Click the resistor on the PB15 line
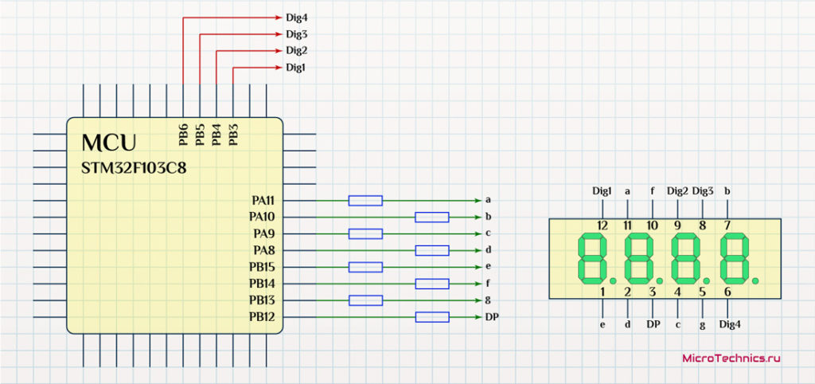Screen dimensions: 815x384 (x=365, y=267)
